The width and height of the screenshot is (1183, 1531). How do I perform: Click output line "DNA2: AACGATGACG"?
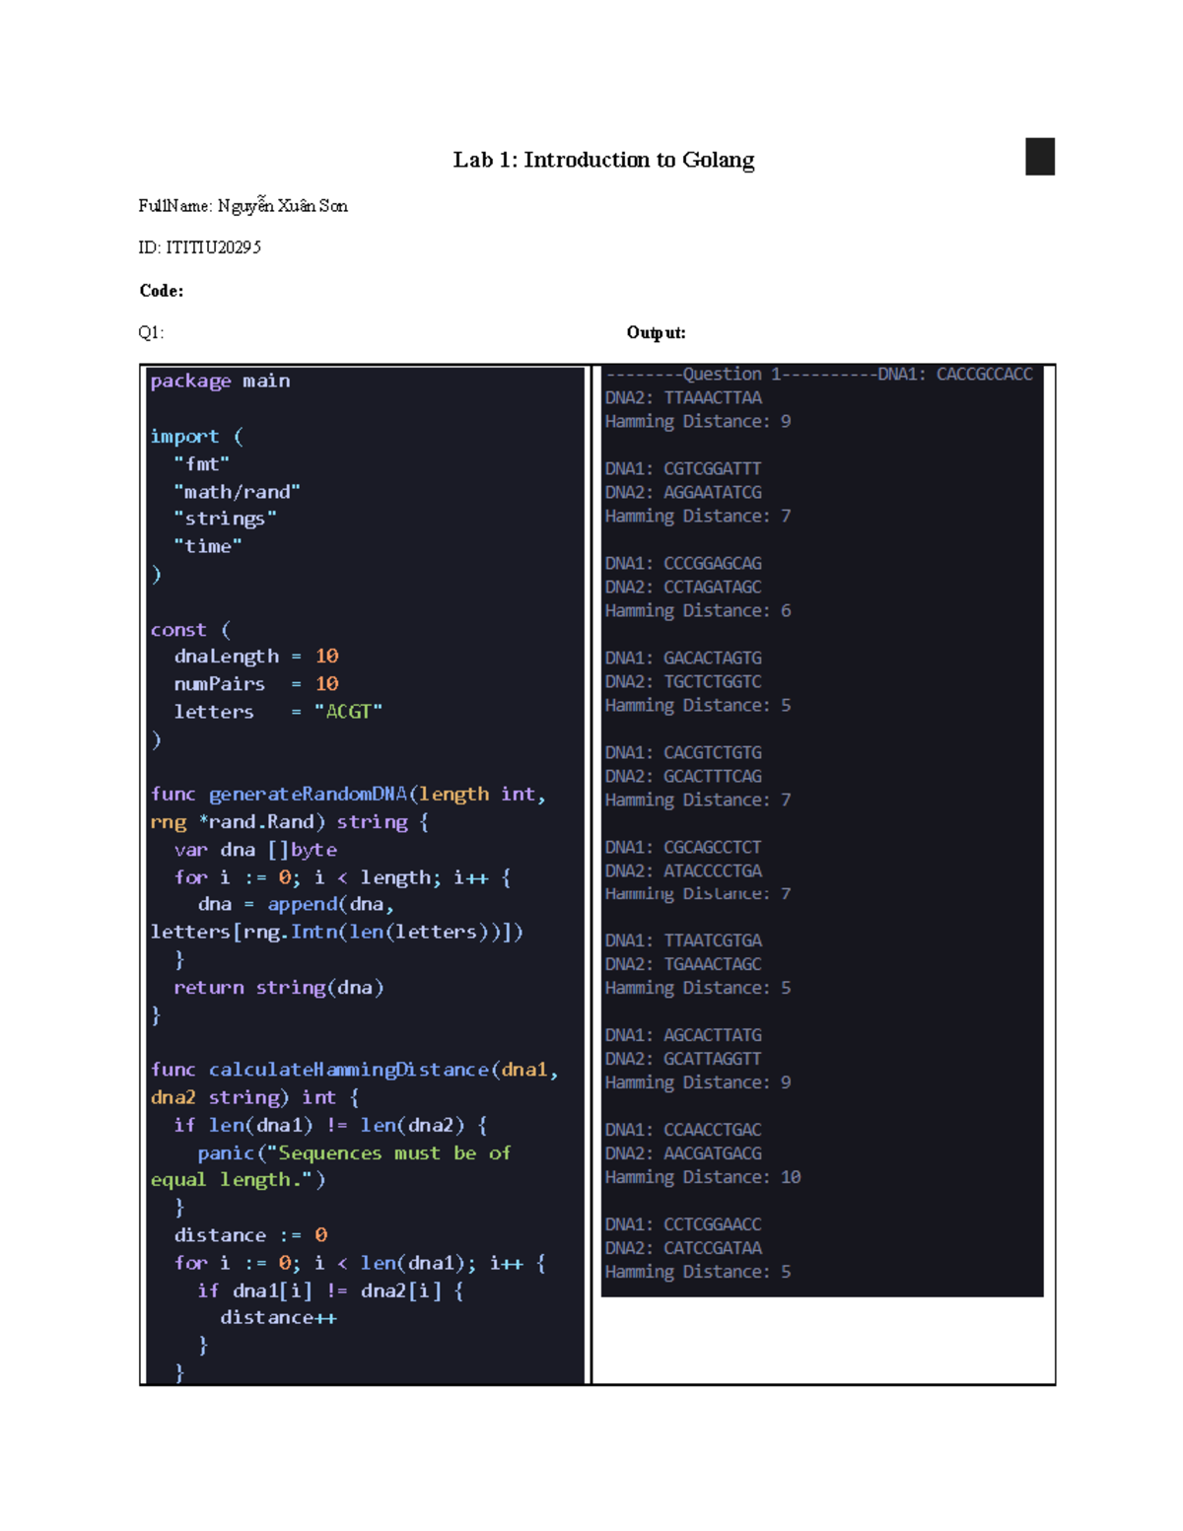coord(683,1154)
